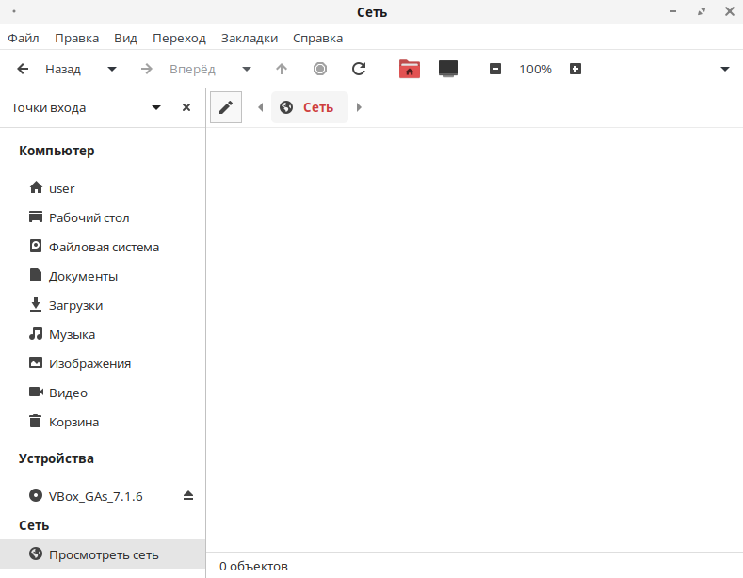Image resolution: width=743 pixels, height=578 pixels.
Task: Open the computer icon in toolbar
Action: (x=448, y=69)
